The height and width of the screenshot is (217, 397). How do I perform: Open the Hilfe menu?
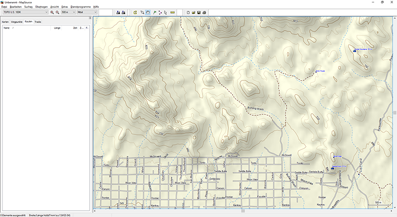(96, 7)
